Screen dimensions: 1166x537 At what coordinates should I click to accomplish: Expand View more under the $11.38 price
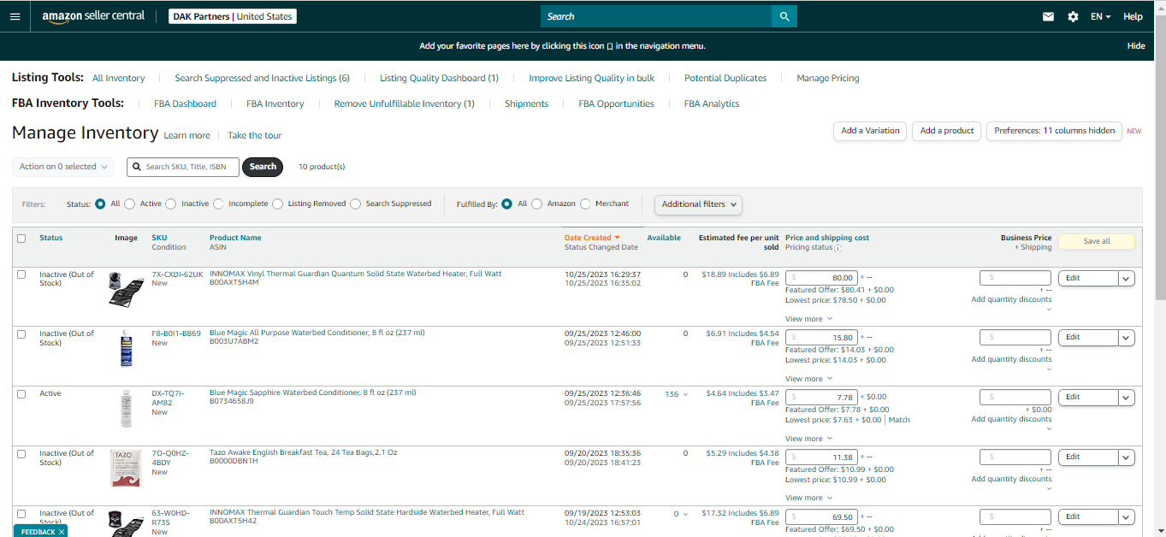pos(808,498)
